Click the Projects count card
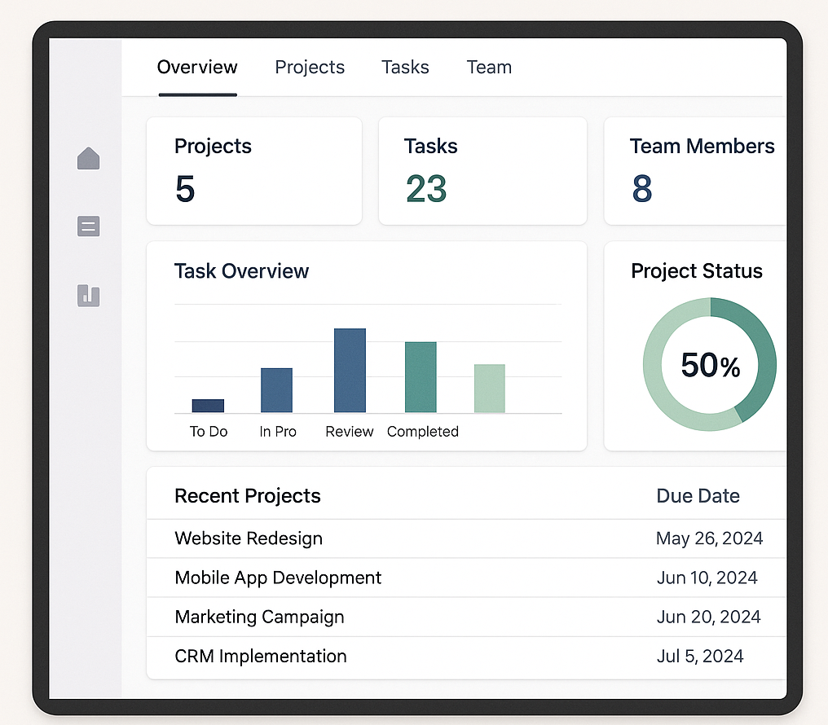This screenshot has width=828, height=725. tap(253, 171)
